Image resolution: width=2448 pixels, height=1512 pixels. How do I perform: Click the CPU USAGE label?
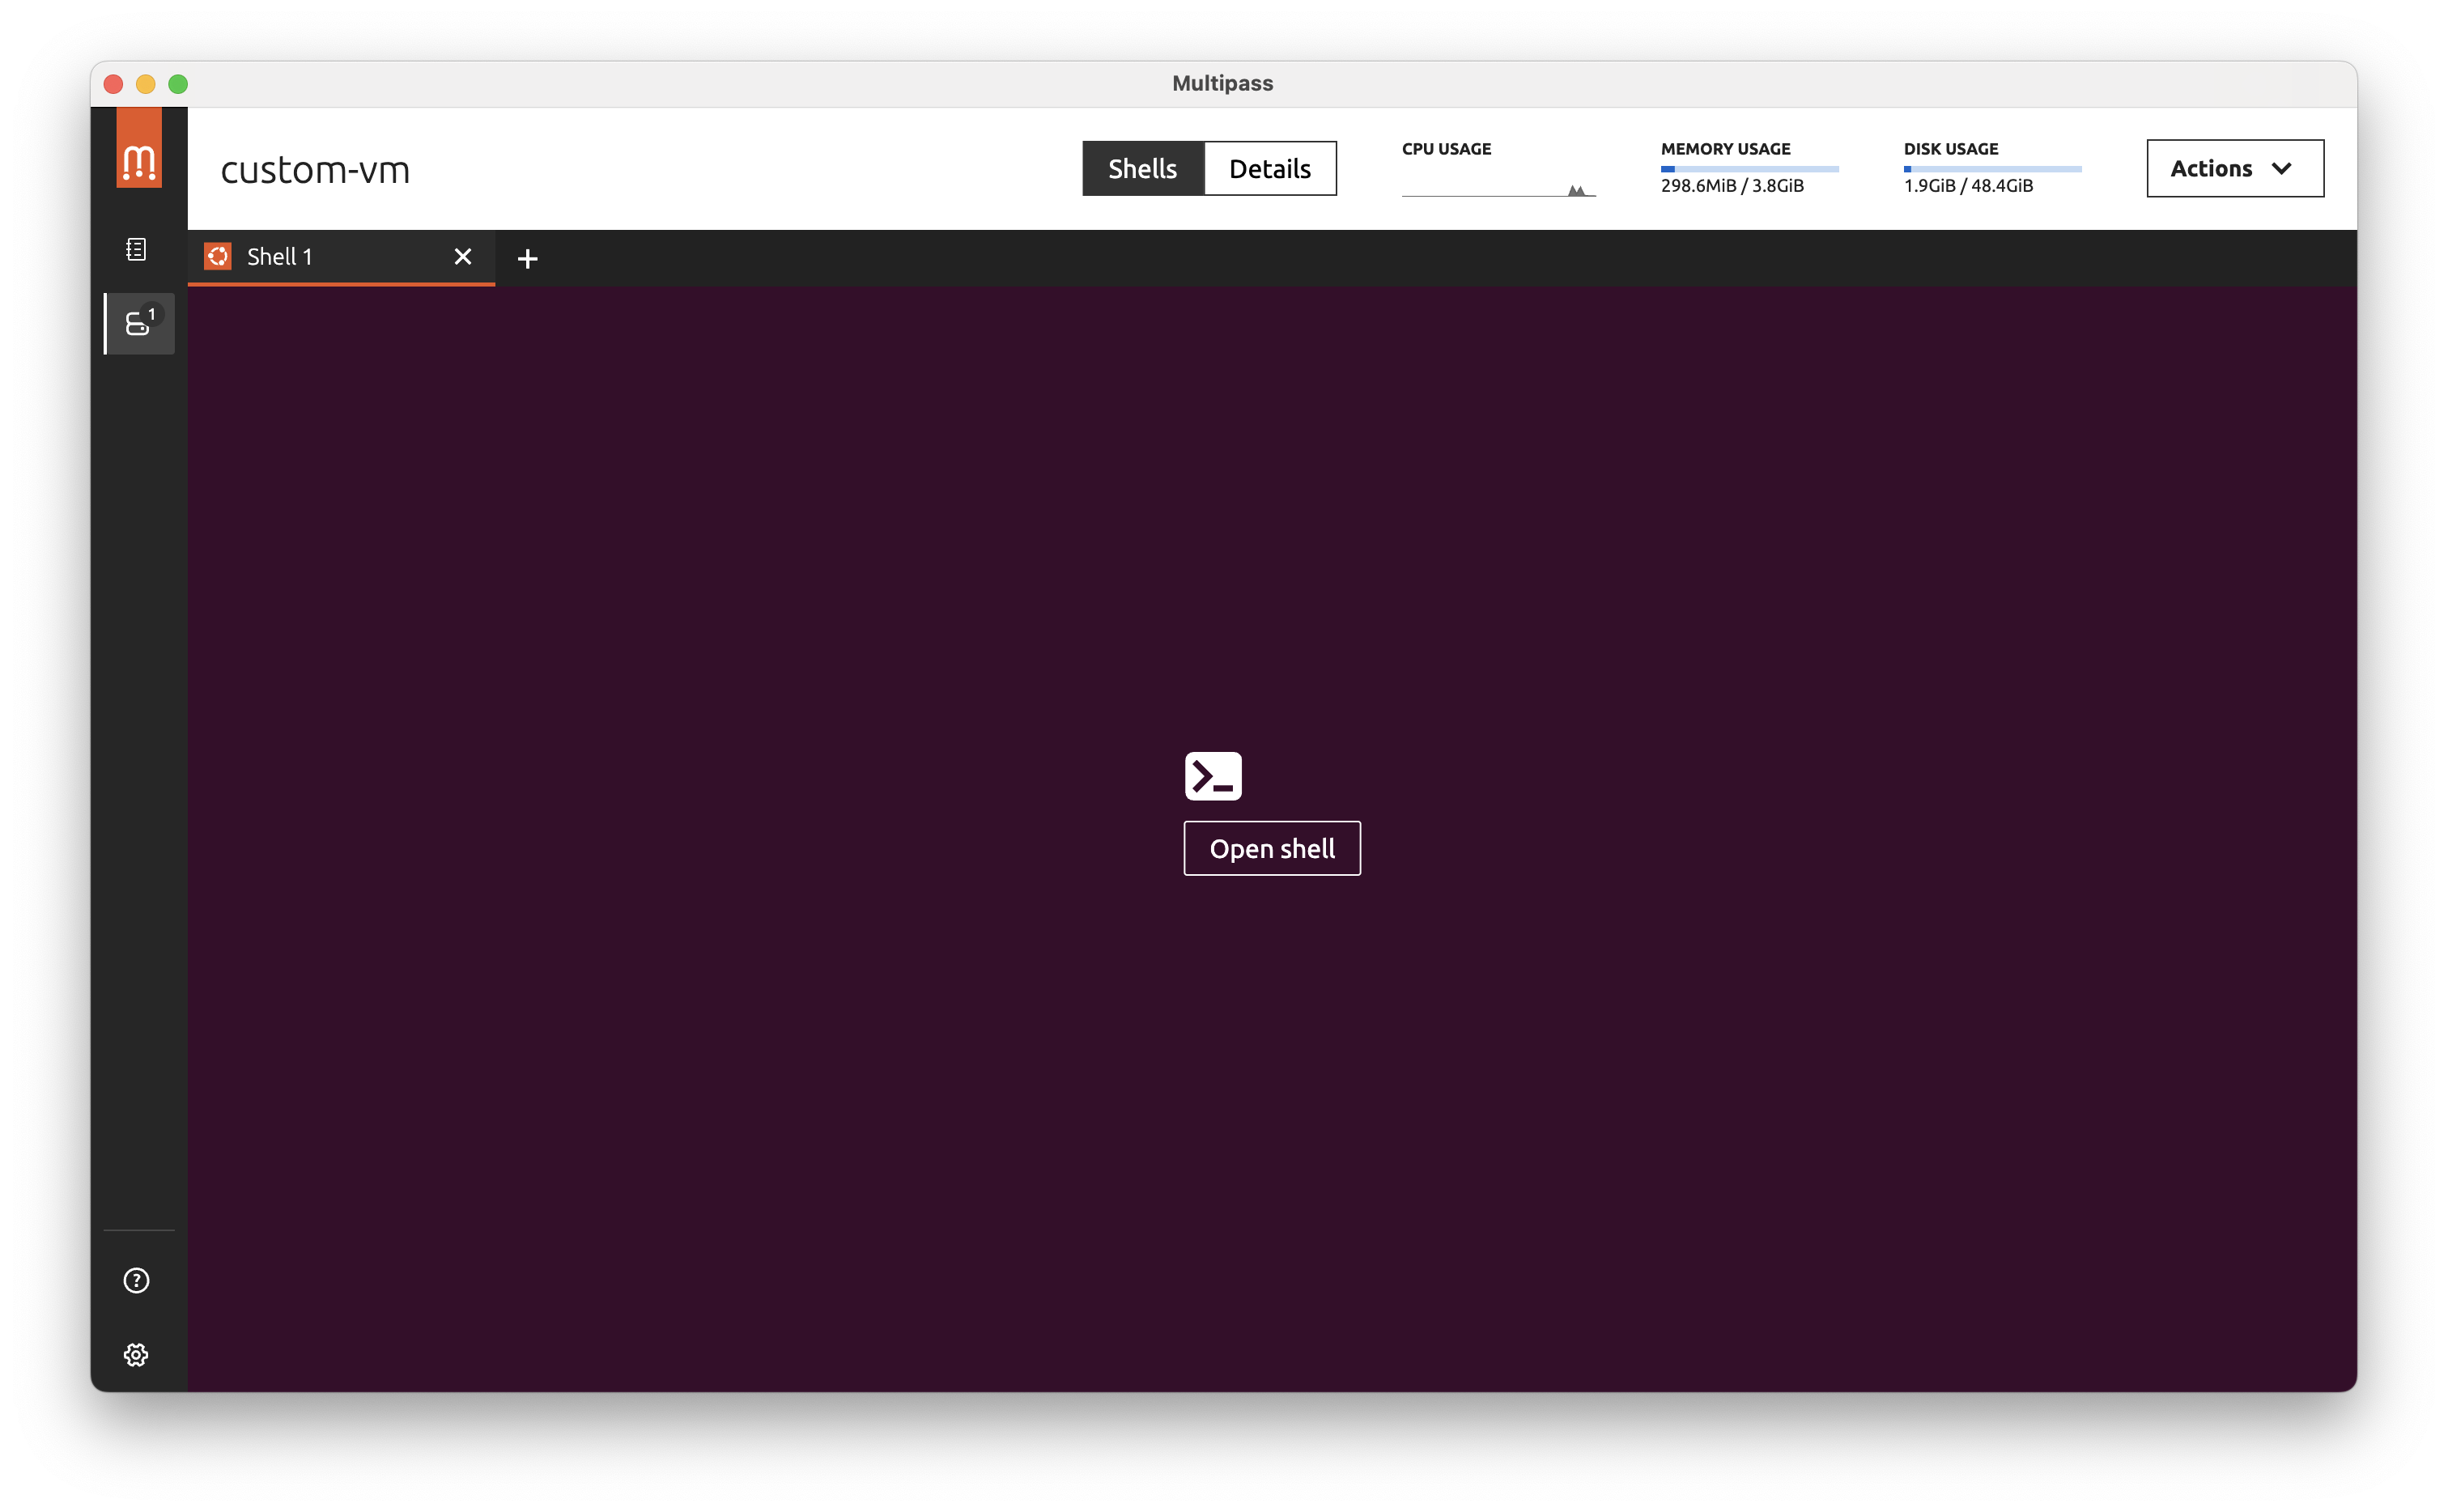1446,149
